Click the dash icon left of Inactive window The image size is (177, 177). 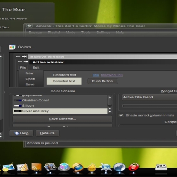pyautogui.click(x=18, y=57)
